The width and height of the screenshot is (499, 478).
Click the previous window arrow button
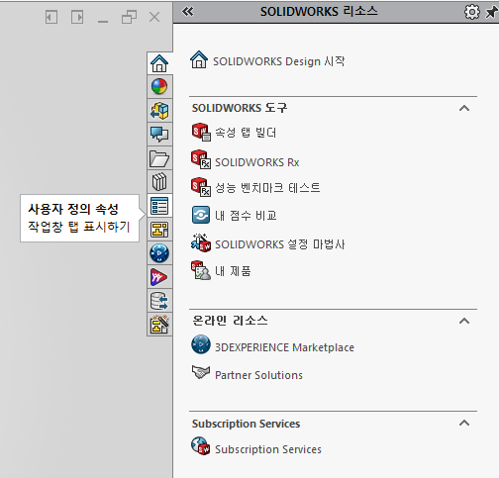pos(51,17)
